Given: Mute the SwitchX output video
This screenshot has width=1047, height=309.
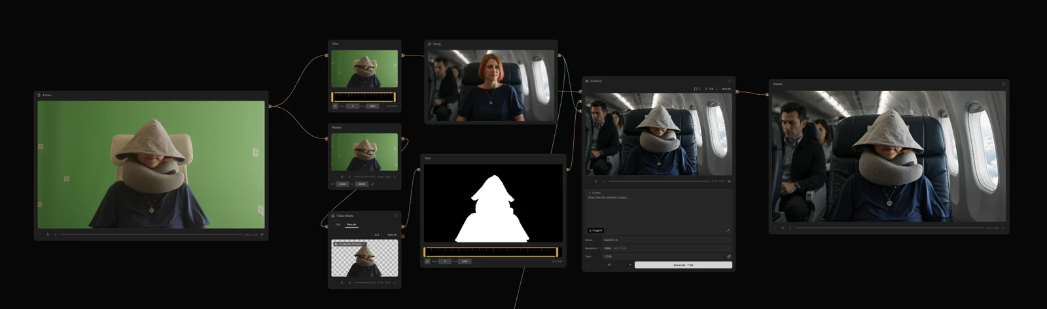Looking at the screenshot, I should click(x=729, y=182).
